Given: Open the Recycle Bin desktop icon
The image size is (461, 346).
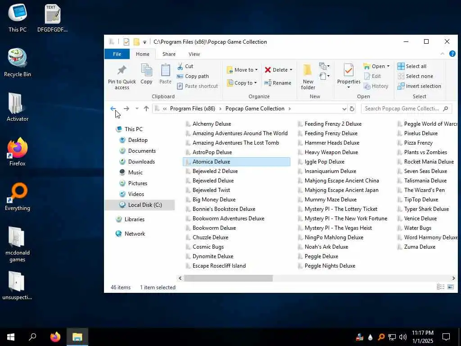Looking at the screenshot, I should tap(18, 63).
